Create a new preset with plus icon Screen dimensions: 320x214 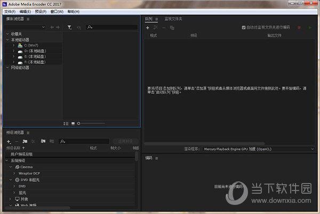9,141
